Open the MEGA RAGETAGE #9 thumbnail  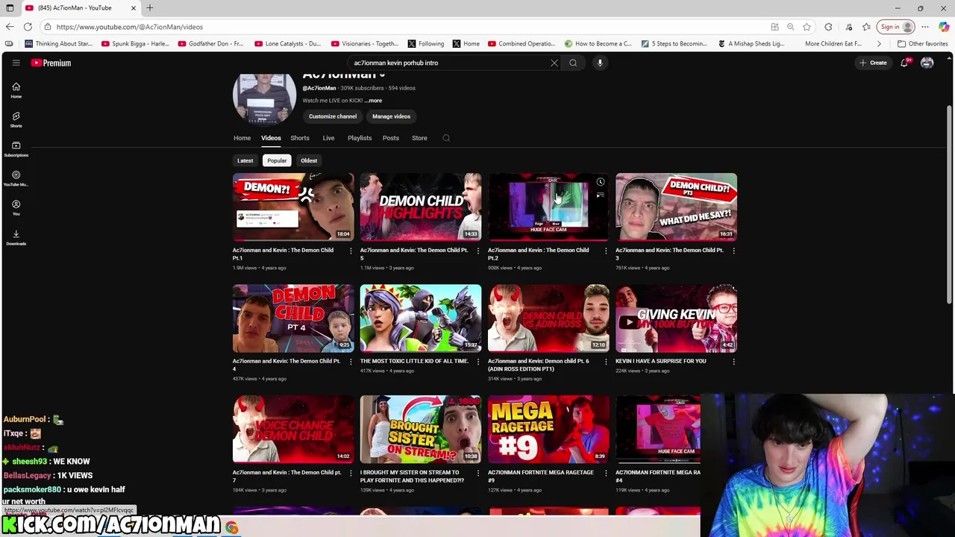point(548,429)
